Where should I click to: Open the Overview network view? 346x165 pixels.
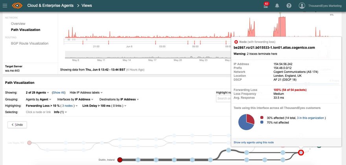click(18, 24)
